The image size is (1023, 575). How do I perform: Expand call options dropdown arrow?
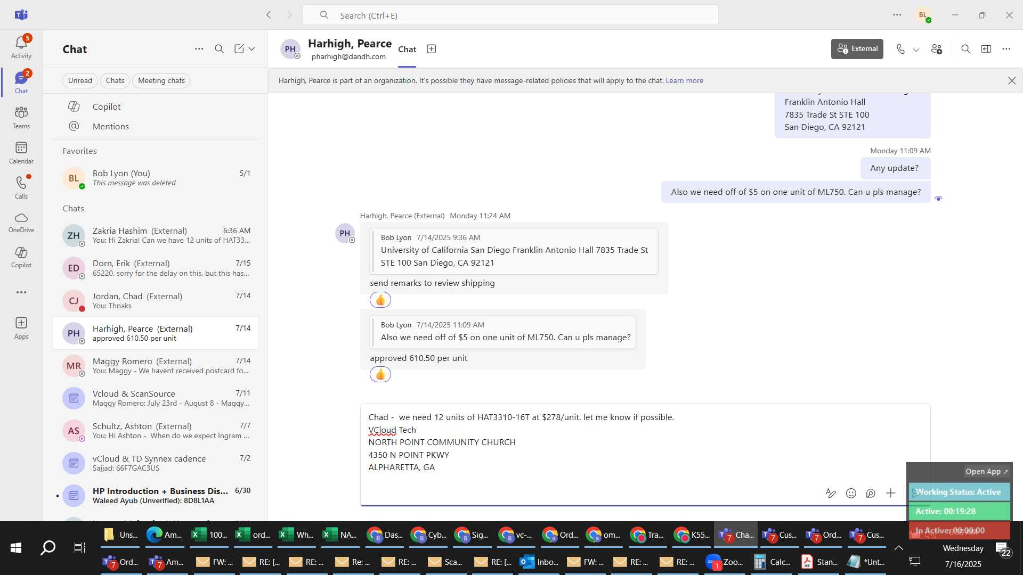pyautogui.click(x=916, y=50)
